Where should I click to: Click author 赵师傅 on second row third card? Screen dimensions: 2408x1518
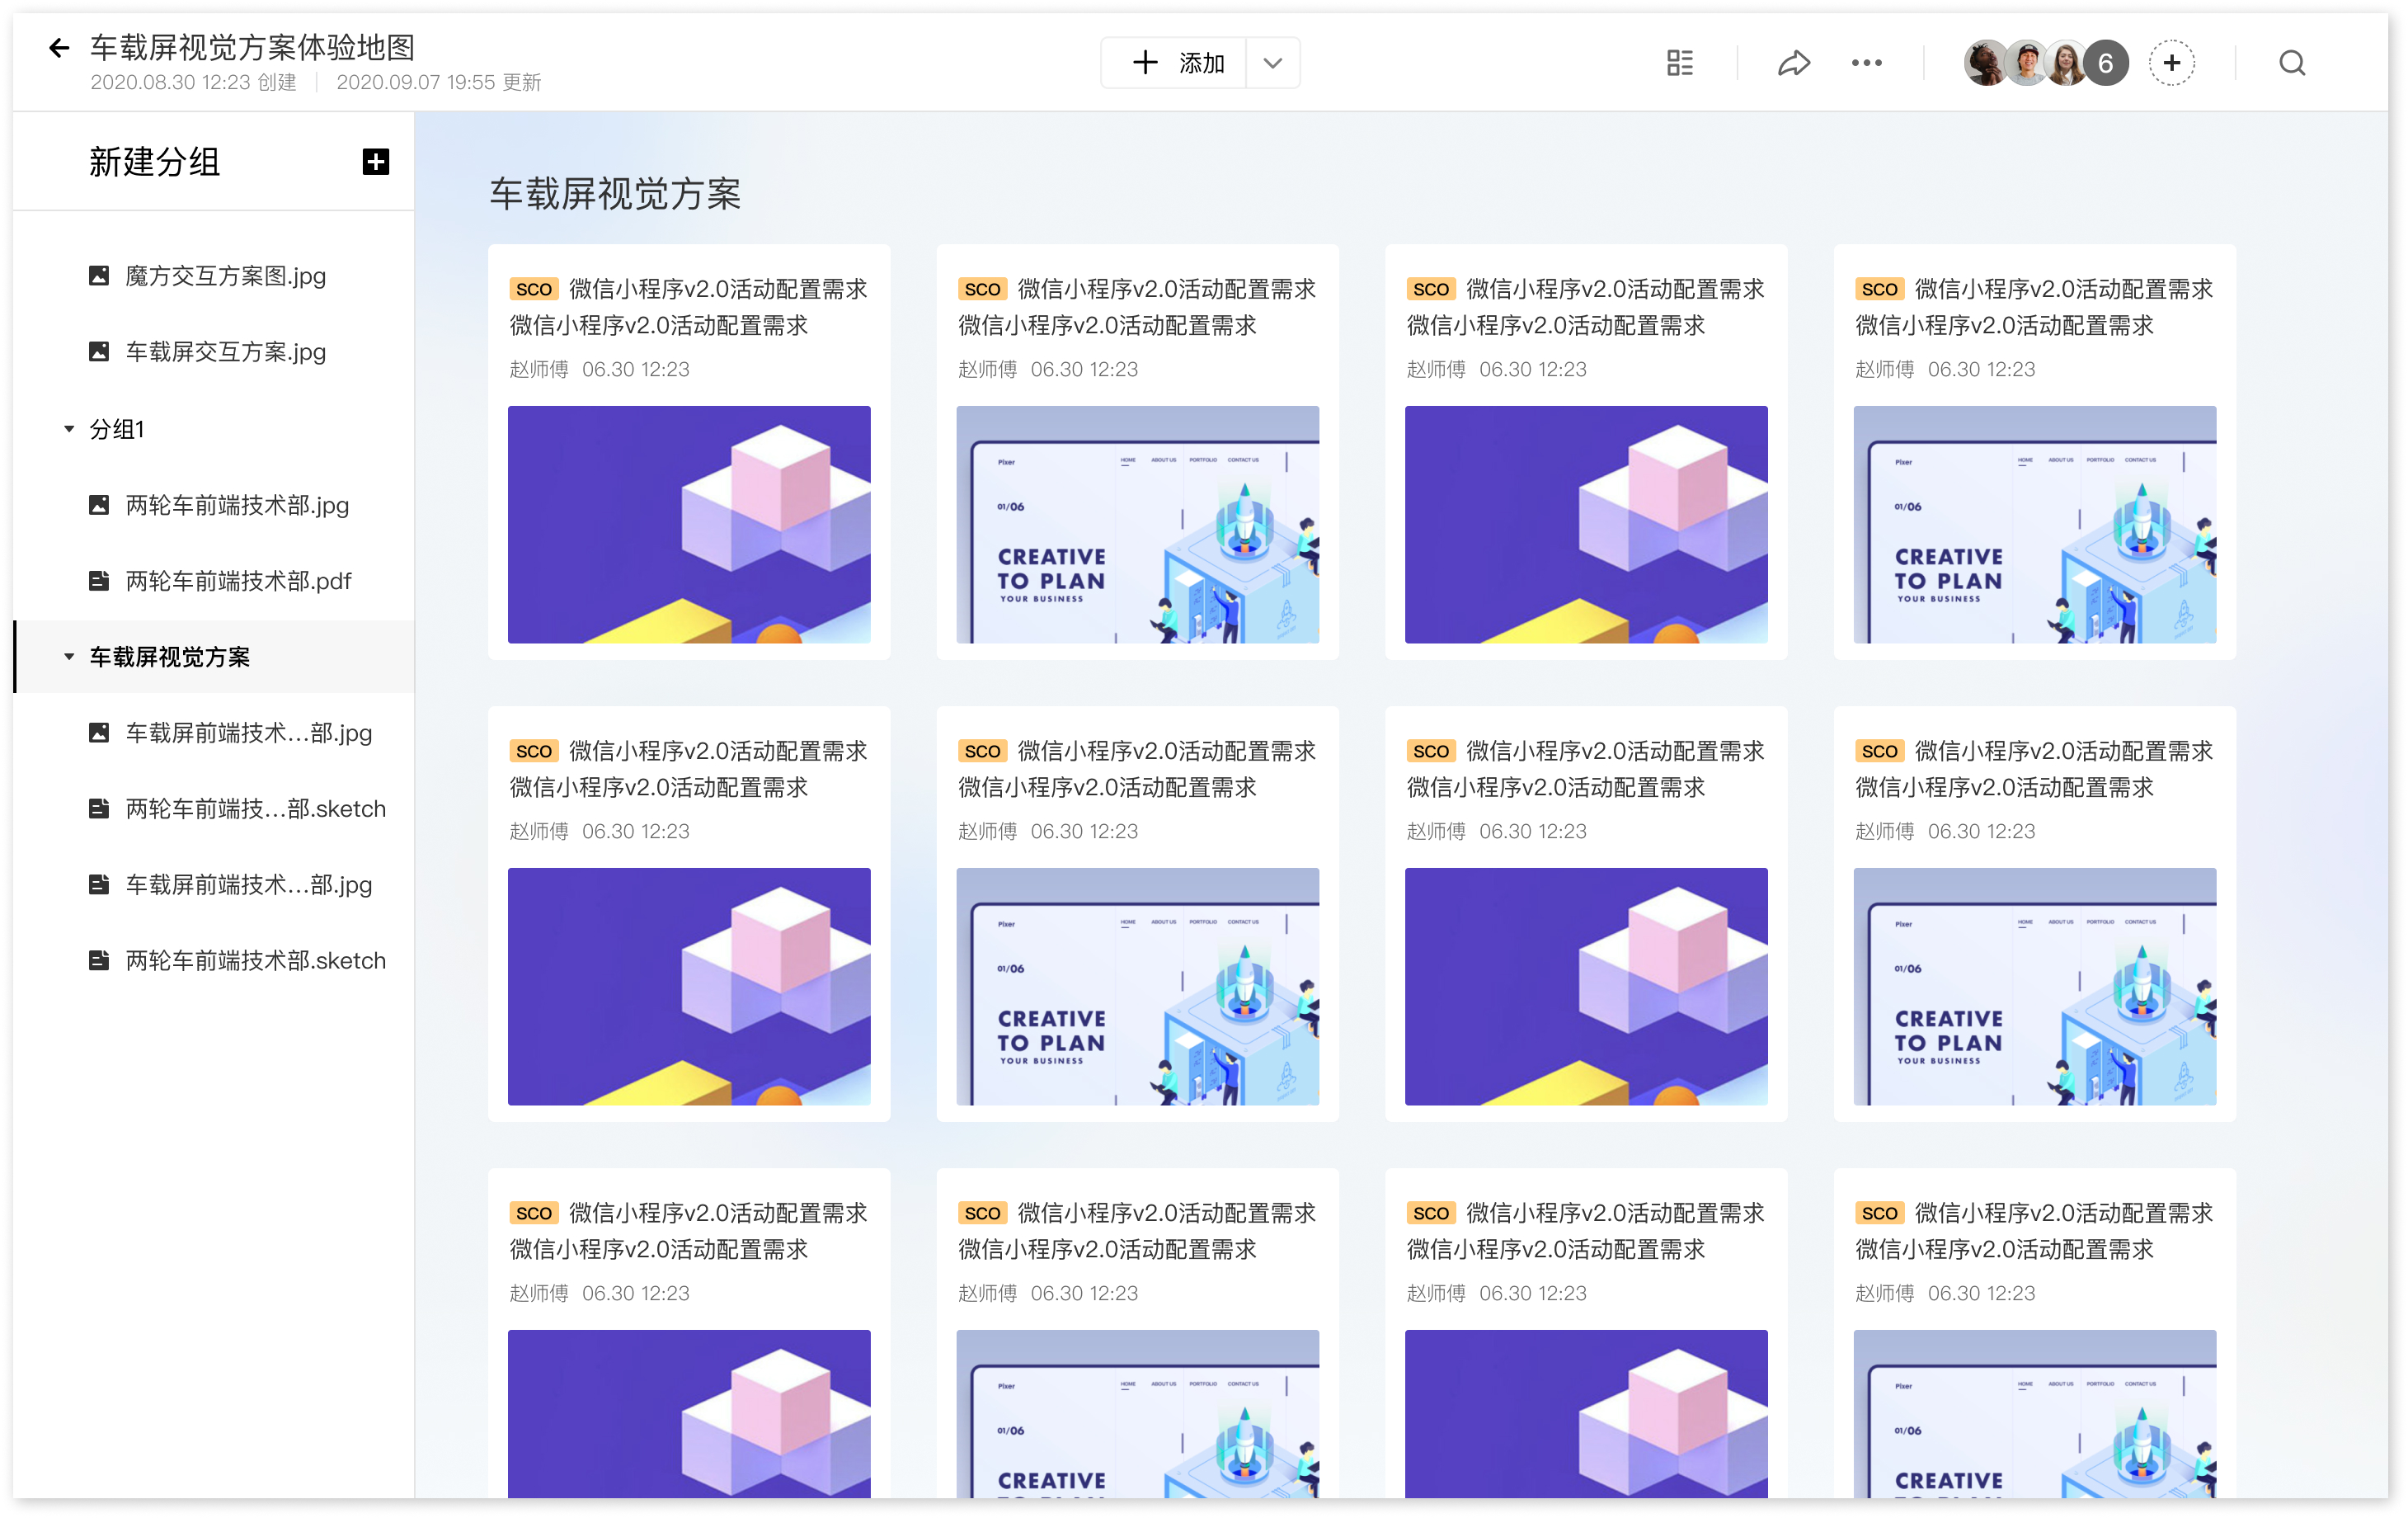[x=1436, y=832]
